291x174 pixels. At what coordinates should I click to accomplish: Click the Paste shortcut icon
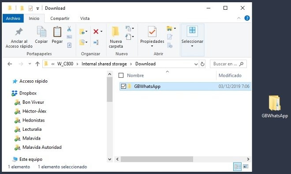pyautogui.click(x=69, y=45)
